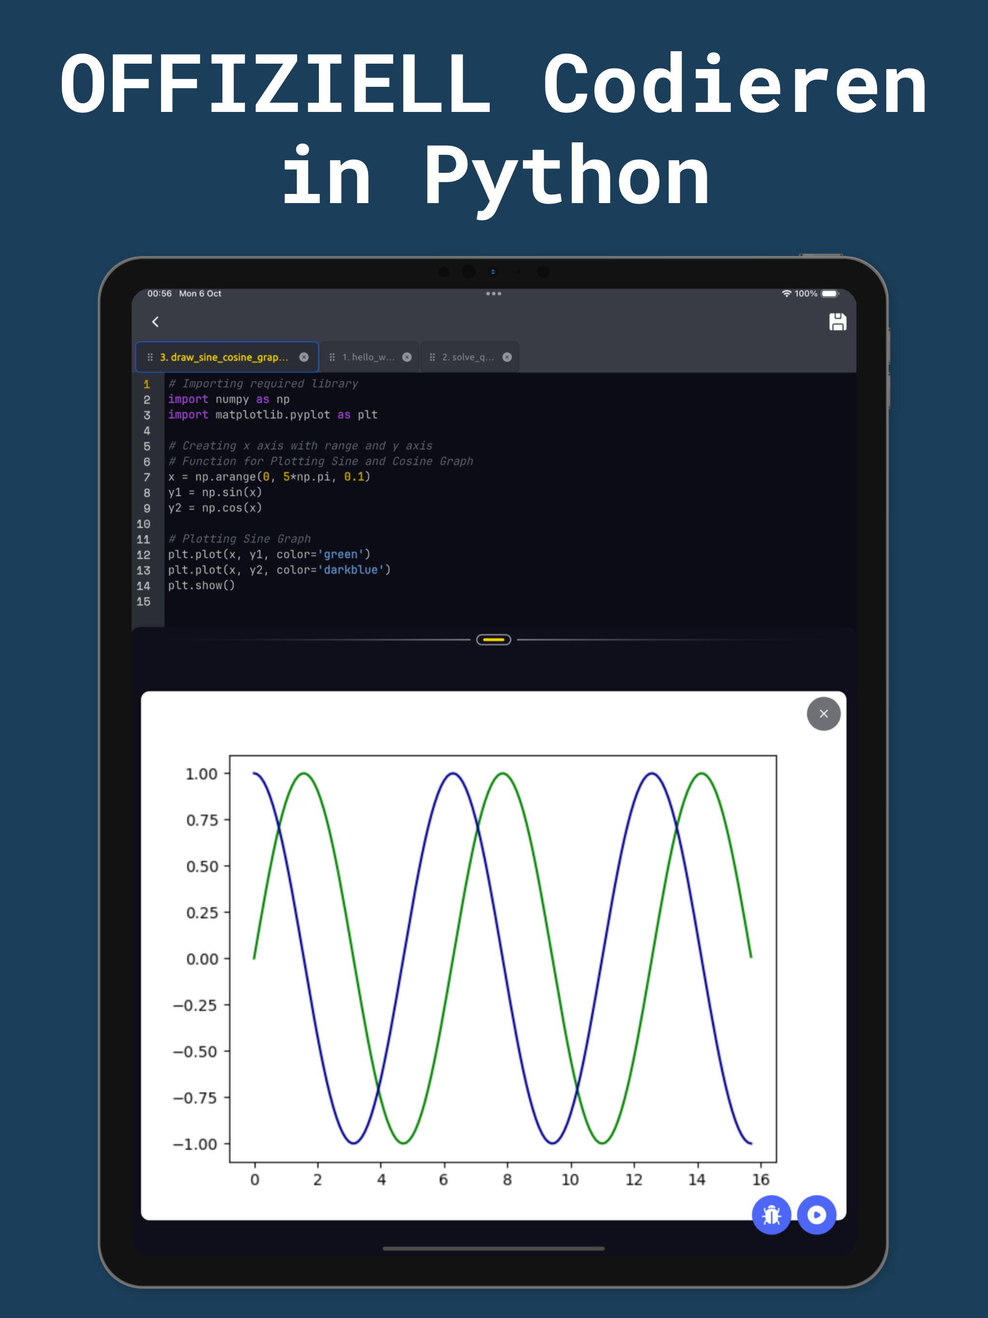Close the solve_q tab with X
The width and height of the screenshot is (988, 1318).
pos(507,357)
